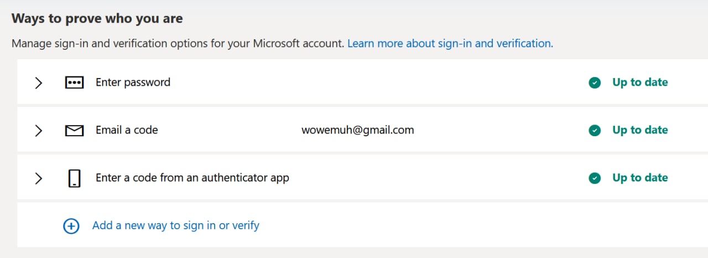Click the green checkmark in the email row
Screen dimensions: 708x258
pyautogui.click(x=595, y=131)
